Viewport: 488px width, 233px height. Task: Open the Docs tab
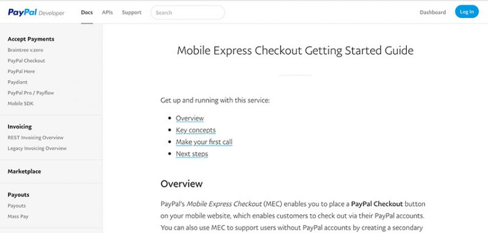pyautogui.click(x=87, y=12)
